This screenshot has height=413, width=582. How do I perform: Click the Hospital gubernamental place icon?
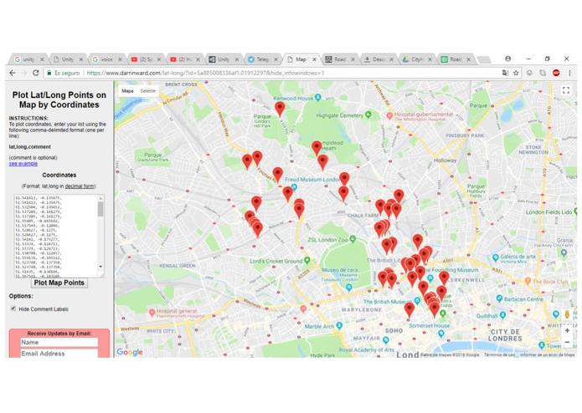pyautogui.click(x=389, y=116)
